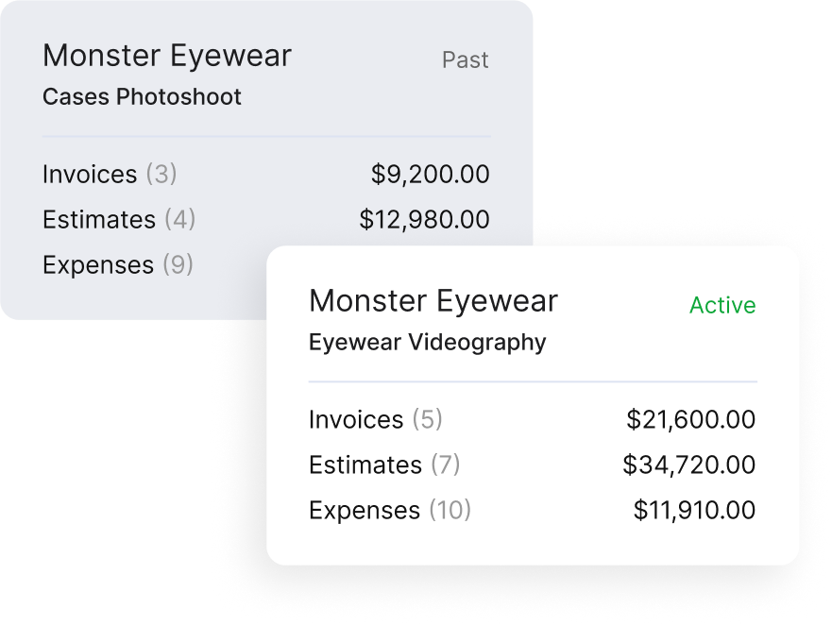This screenshot has height=625, width=832.
Task: Open Estimates (4) in Cases Photoshoot
Action: (x=119, y=219)
